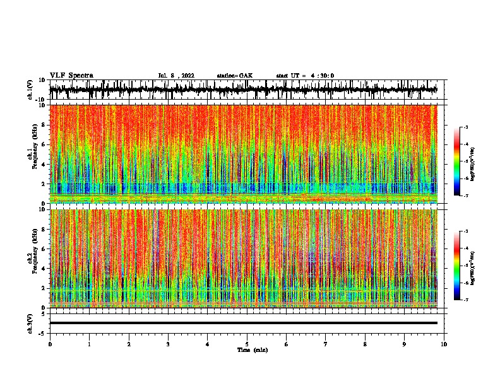Click the ch.2 color scale 'log(PSD)' unit label

click(x=472, y=269)
